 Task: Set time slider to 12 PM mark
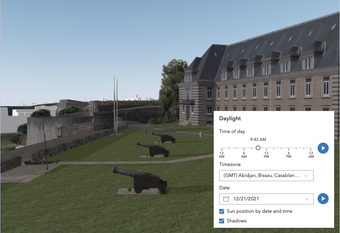266,148
